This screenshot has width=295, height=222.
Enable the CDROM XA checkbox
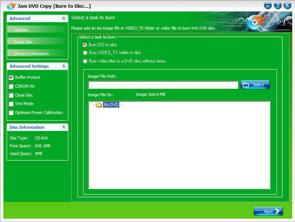11,86
